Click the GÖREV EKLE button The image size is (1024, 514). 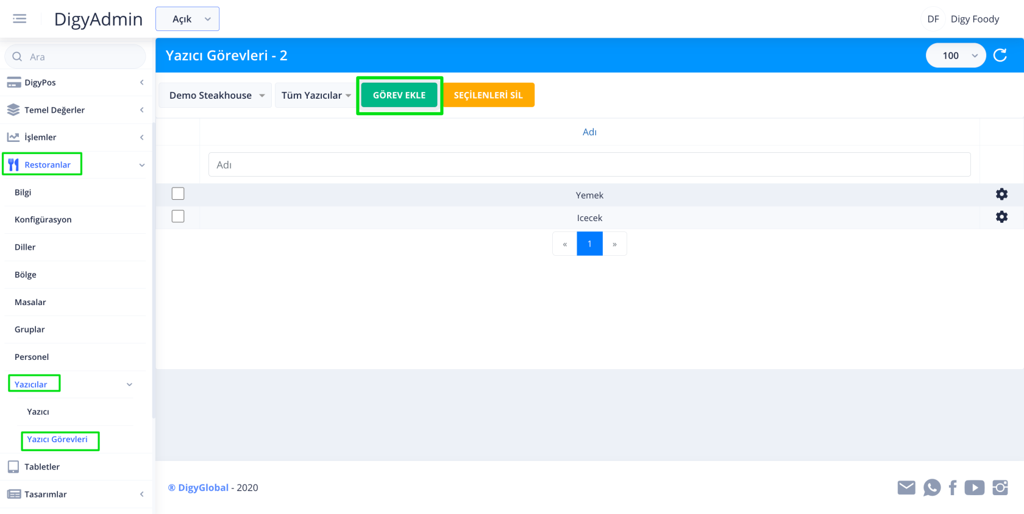coord(399,96)
